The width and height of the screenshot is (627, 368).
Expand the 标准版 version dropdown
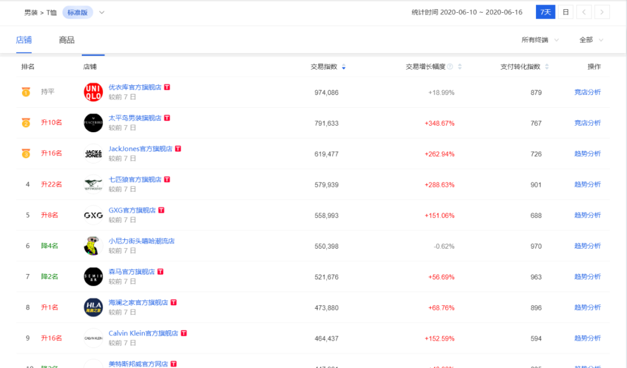[x=102, y=12]
